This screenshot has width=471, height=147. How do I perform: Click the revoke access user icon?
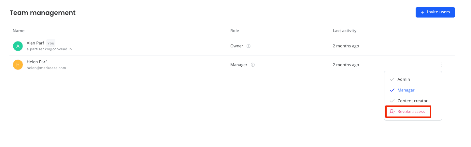[x=392, y=112]
